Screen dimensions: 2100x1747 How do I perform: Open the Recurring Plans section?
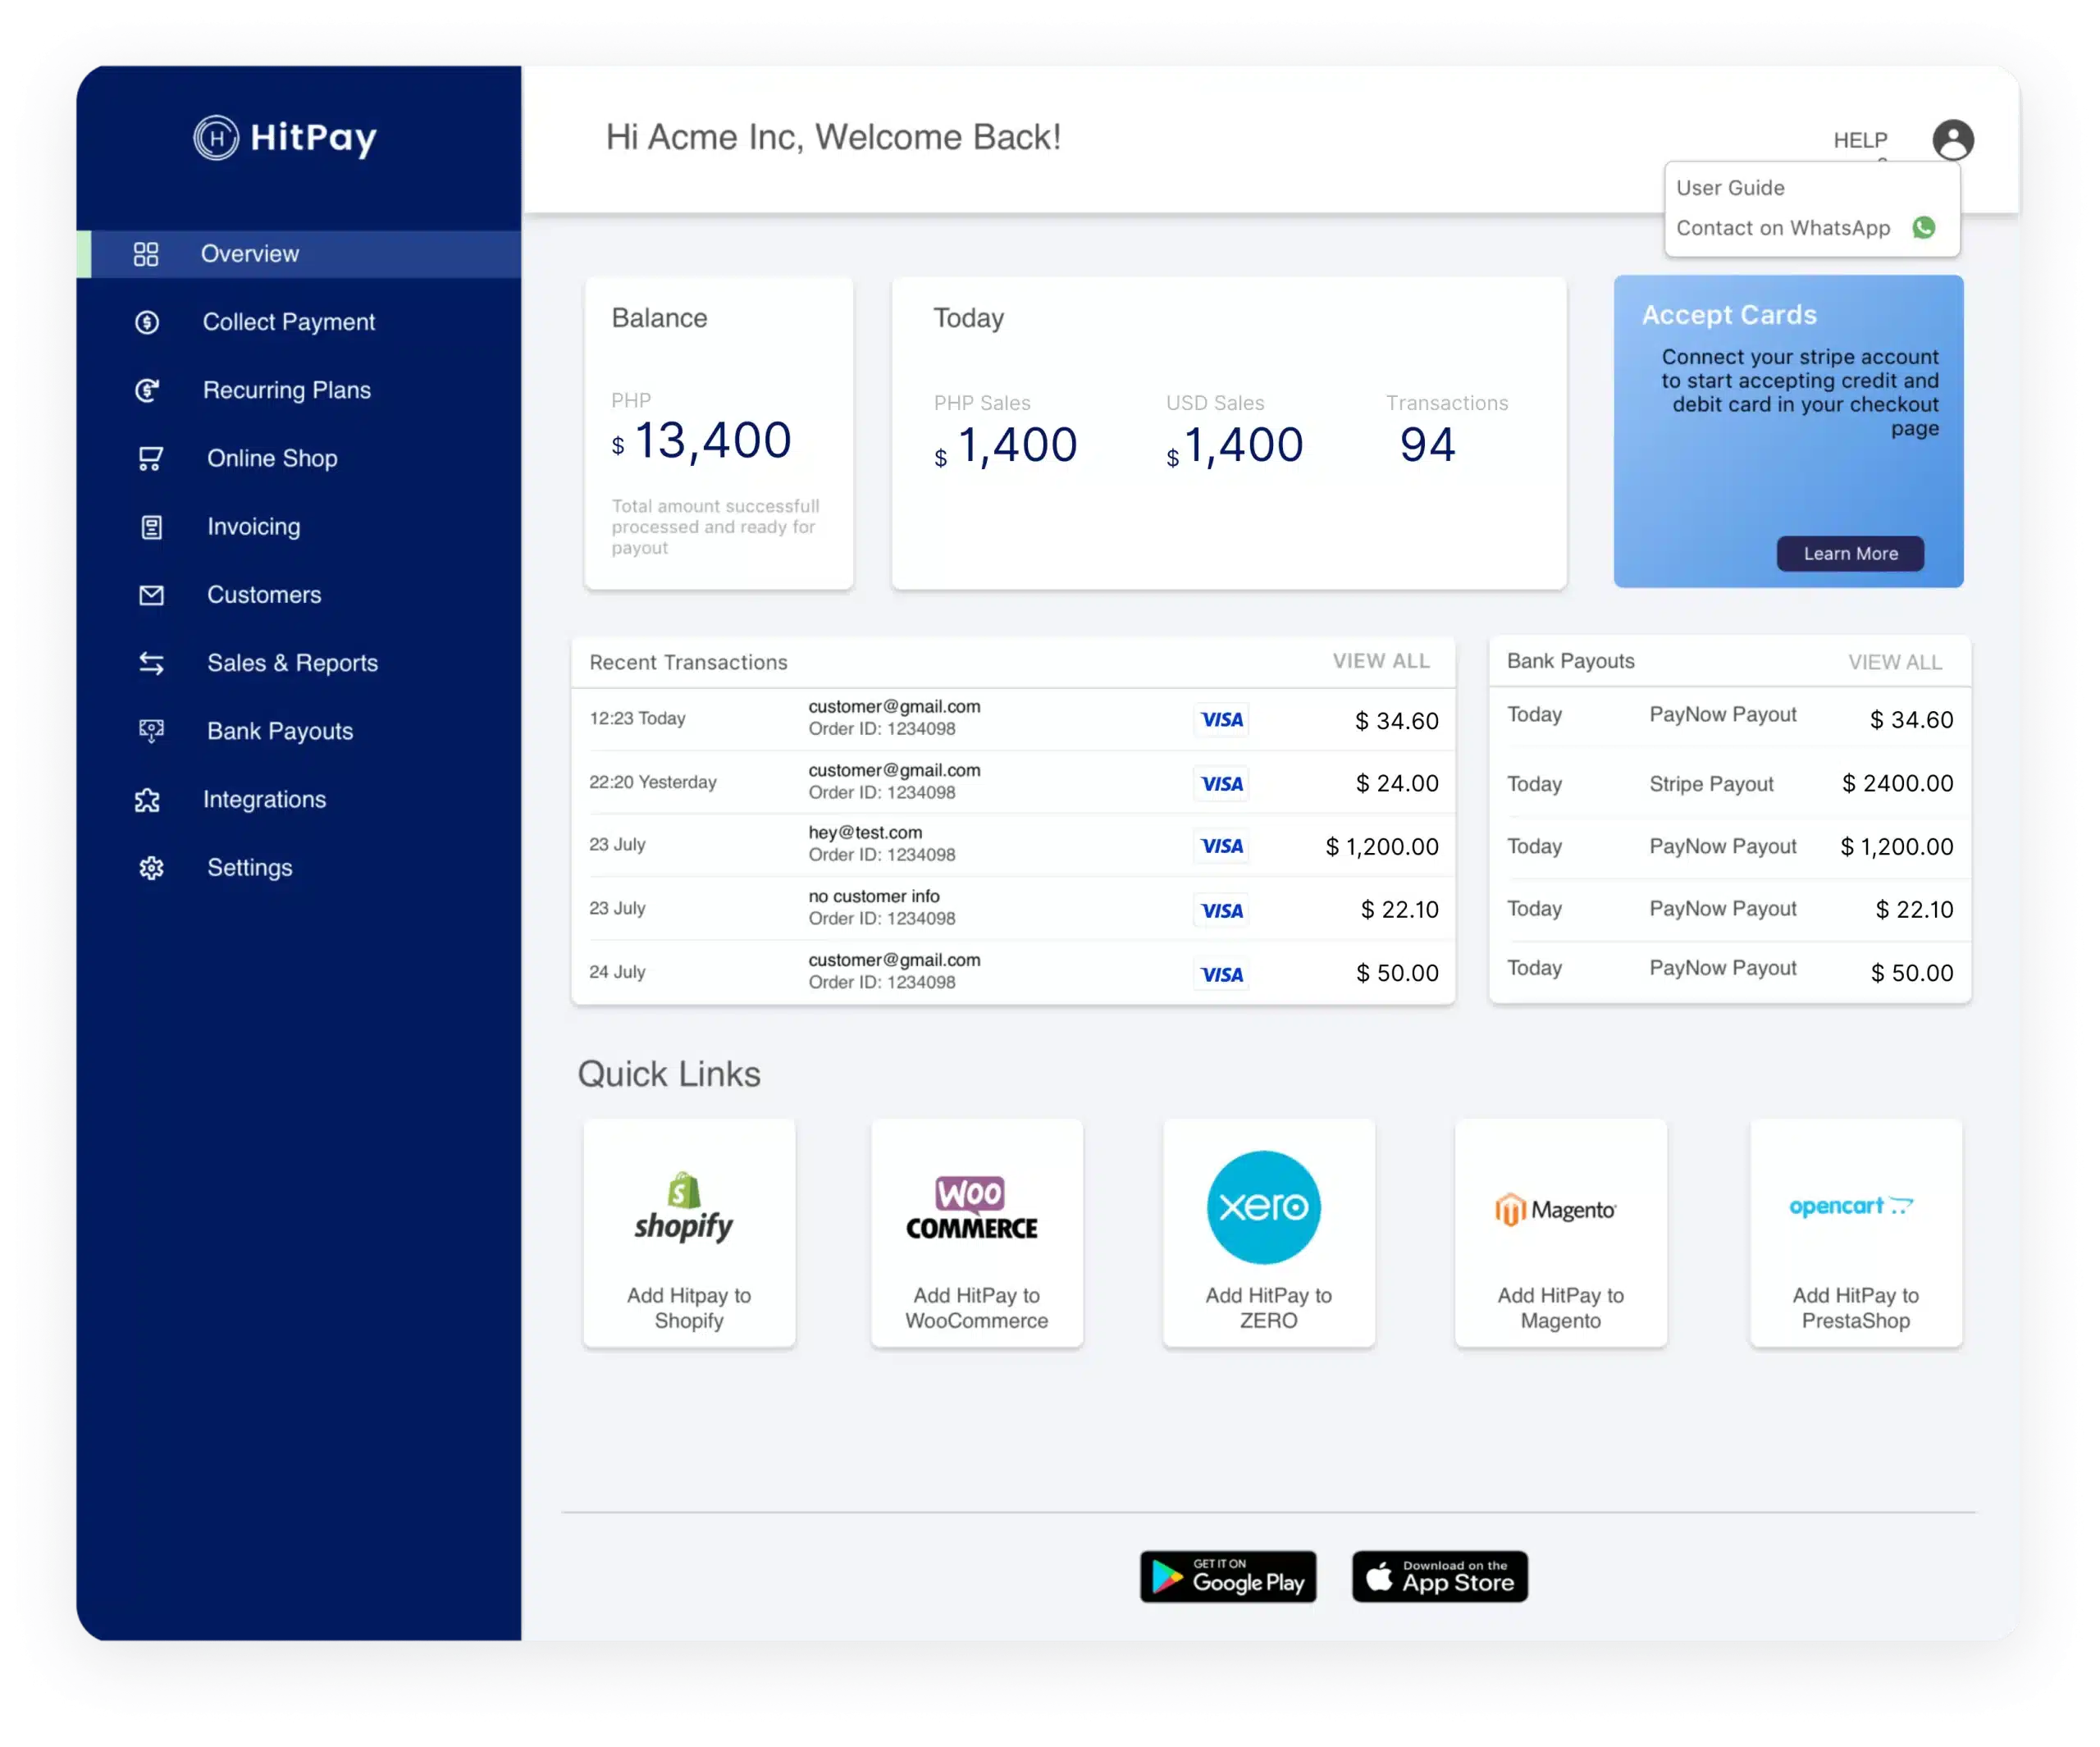pos(290,389)
